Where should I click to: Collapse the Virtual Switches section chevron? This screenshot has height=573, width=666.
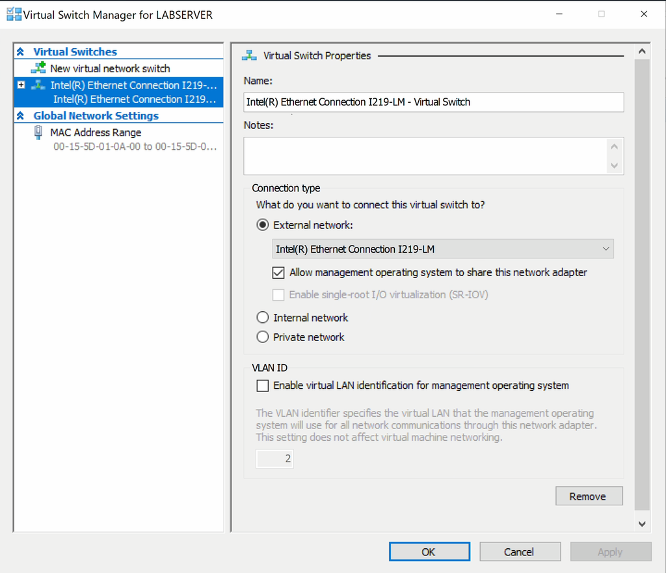[x=21, y=52]
